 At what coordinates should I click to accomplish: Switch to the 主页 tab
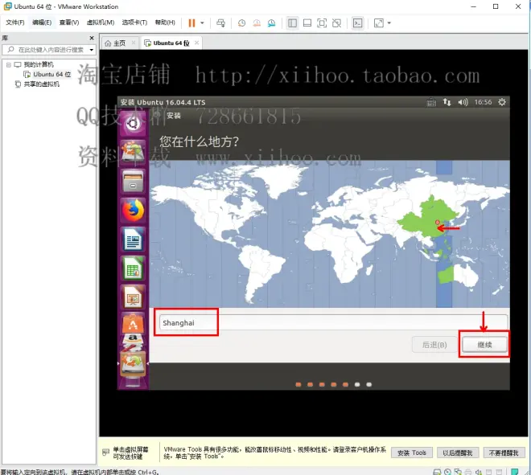116,43
